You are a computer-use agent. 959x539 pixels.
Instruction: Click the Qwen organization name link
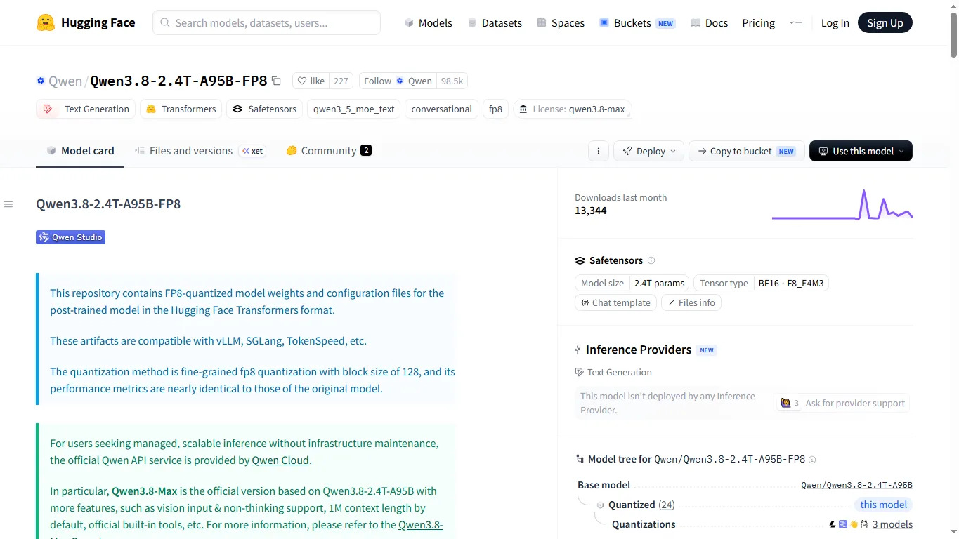click(x=65, y=81)
